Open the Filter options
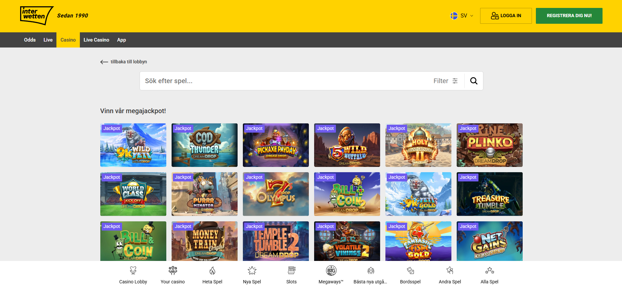 [445, 81]
